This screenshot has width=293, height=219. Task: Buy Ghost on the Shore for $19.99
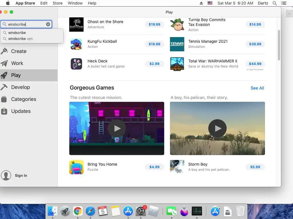tap(154, 25)
